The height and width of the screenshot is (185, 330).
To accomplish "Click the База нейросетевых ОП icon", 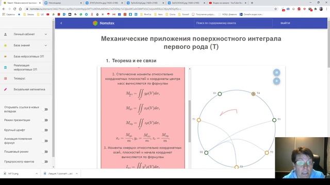I will (6, 57).
